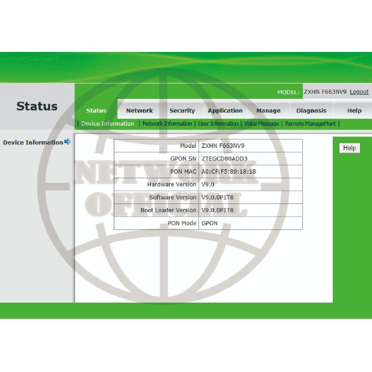The height and width of the screenshot is (372, 372).
Task: Select Device Information in left sidebar
Action: tap(33, 142)
